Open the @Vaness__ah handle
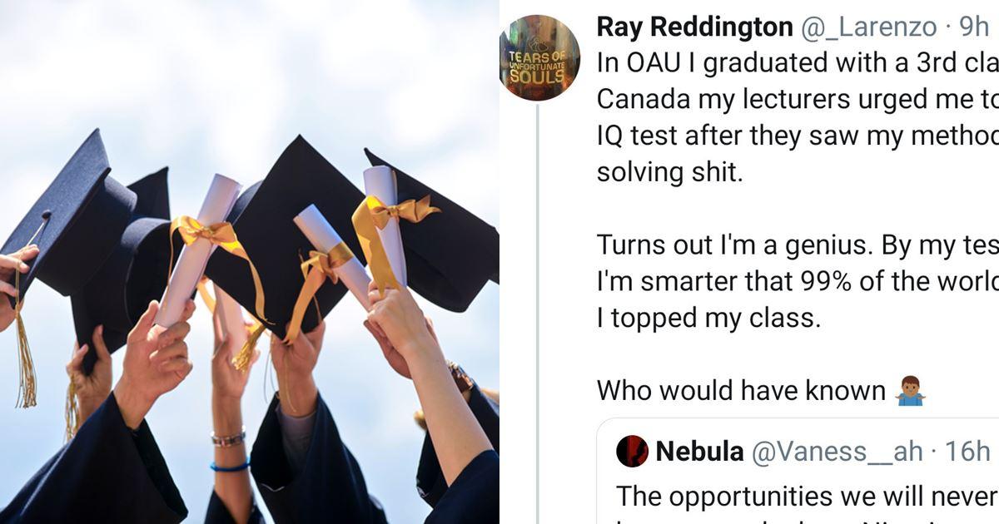999x524 pixels. tap(837, 451)
